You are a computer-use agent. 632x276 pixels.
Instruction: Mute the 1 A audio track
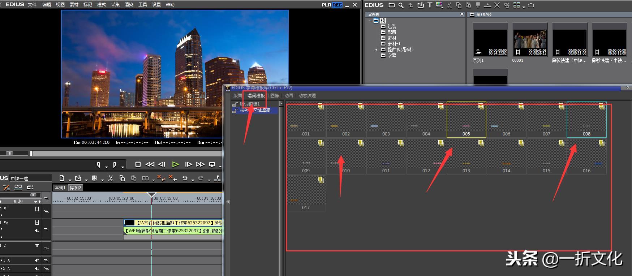(37, 260)
